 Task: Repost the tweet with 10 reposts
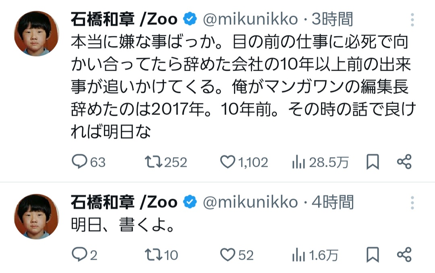pyautogui.click(x=153, y=255)
